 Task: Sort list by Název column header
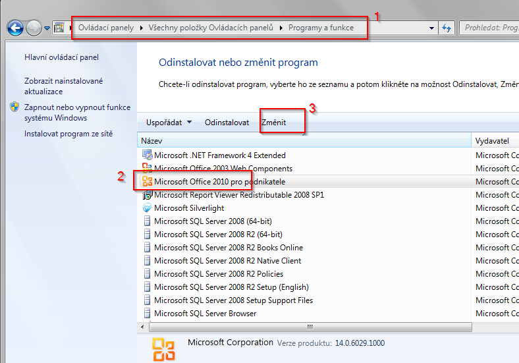(x=304, y=141)
